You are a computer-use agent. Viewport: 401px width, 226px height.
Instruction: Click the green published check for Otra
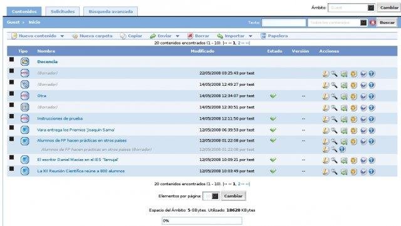(x=273, y=96)
